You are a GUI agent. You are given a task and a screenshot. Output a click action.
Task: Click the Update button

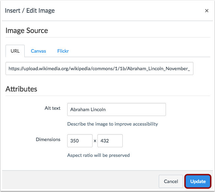(x=198, y=181)
